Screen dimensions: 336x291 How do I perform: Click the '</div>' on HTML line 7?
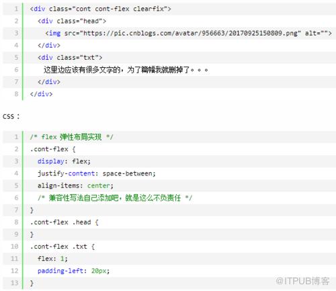[x=49, y=82]
